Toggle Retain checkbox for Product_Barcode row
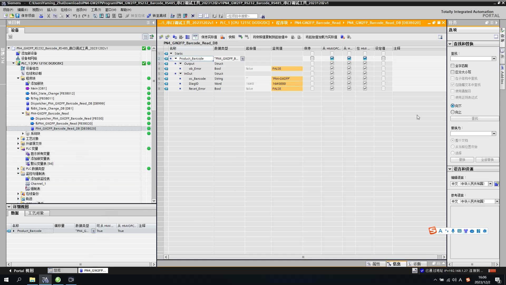Image resolution: width=506 pixels, height=285 pixels. click(312, 58)
